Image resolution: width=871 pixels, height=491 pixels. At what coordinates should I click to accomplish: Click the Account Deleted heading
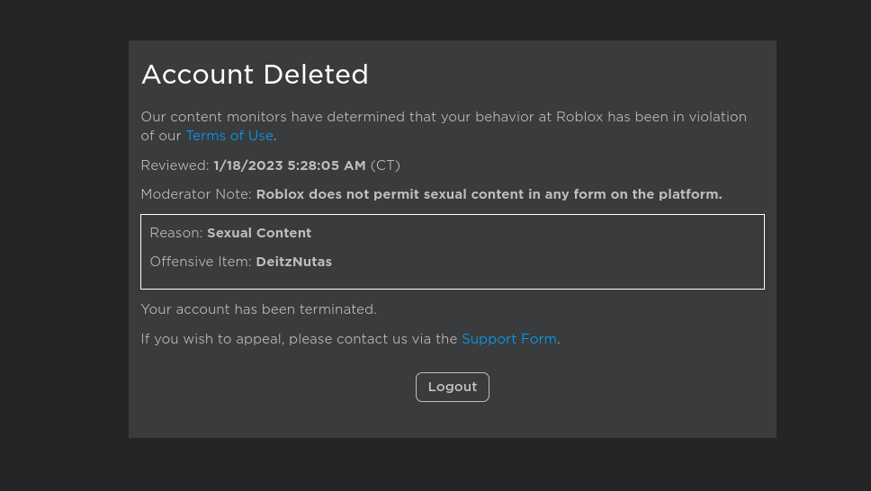tap(255, 75)
